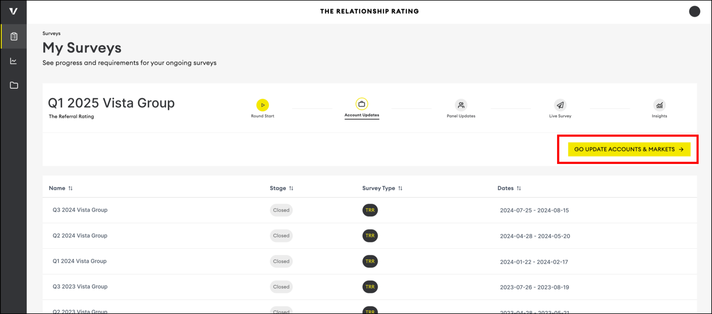Click the Surveys breadcrumb link
This screenshot has height=314, width=712.
point(51,33)
